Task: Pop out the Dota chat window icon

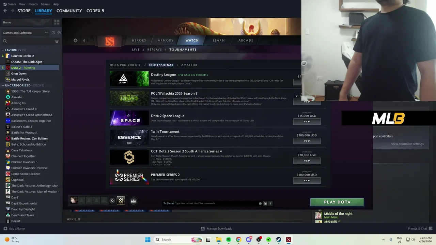Action: (x=265, y=203)
